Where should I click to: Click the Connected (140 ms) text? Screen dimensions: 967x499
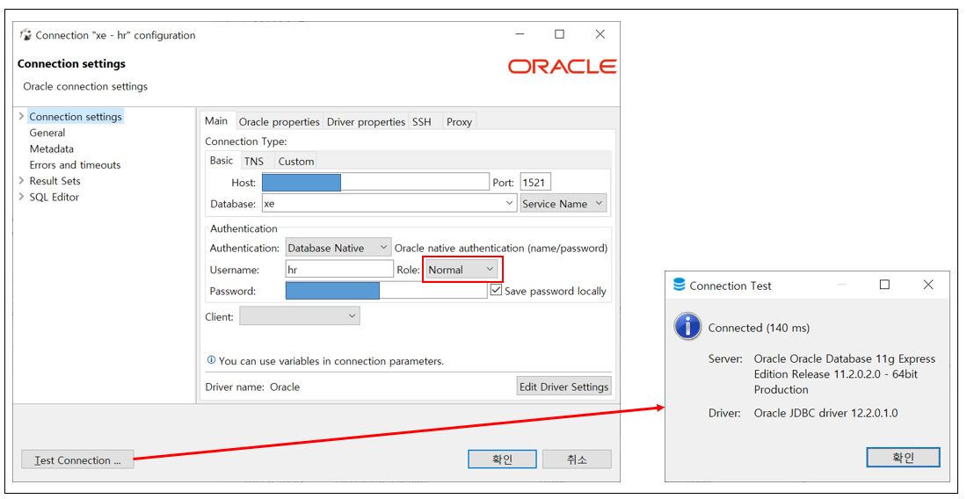[x=759, y=328]
